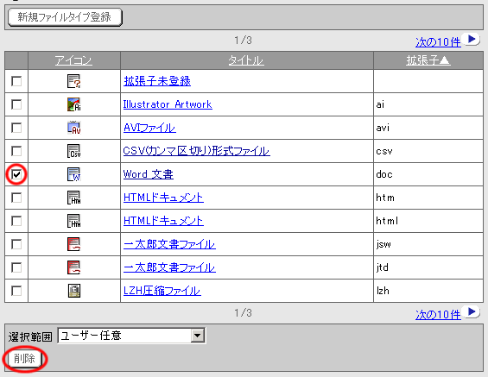Go to next page using top arrow icon
This screenshot has width=488, height=377.
pos(472,39)
